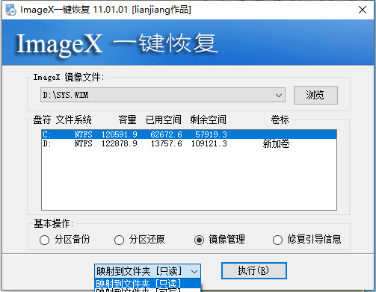Viewport: 376px width, 292px height.
Task: Click the 62672.6 used space value
Action: point(166,134)
